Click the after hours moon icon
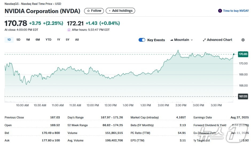Viewport: 251px width, 146px height. point(69,30)
